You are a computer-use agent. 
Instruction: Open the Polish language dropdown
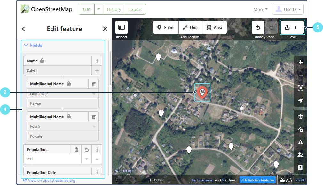pos(94,126)
